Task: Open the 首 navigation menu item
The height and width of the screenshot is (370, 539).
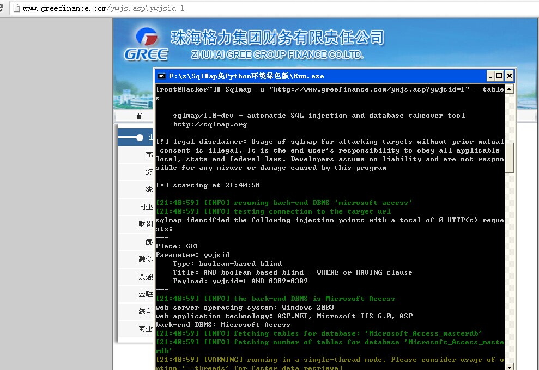Action: (139, 116)
